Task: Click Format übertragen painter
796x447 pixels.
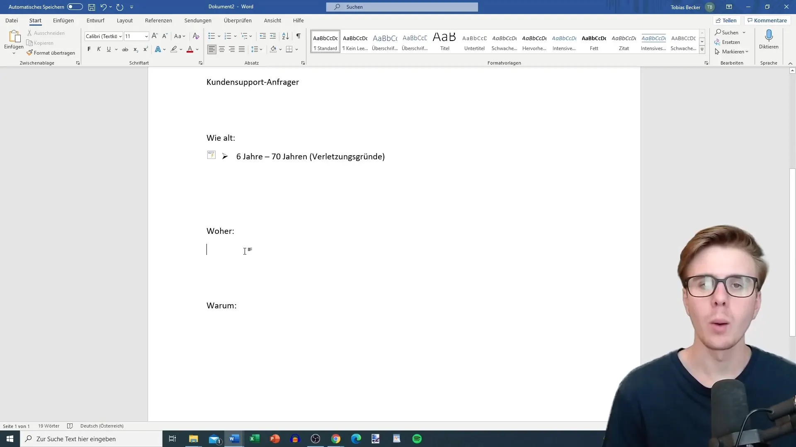Action: point(51,53)
